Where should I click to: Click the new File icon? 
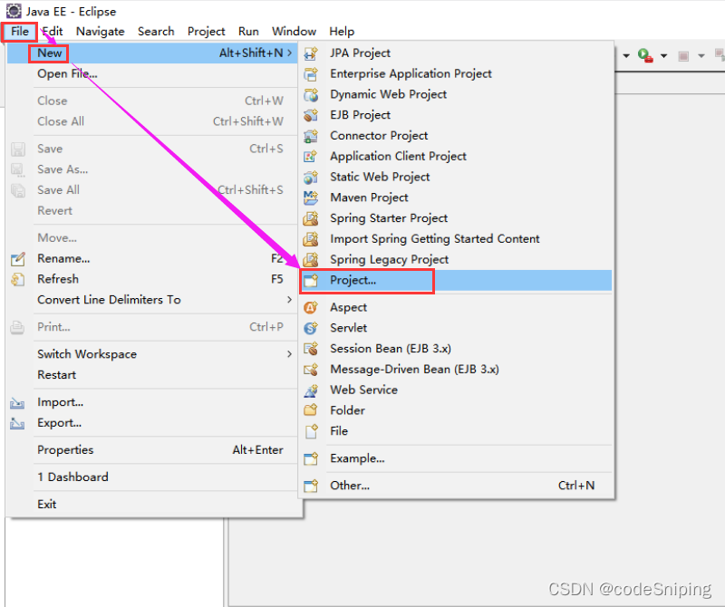pyautogui.click(x=311, y=431)
